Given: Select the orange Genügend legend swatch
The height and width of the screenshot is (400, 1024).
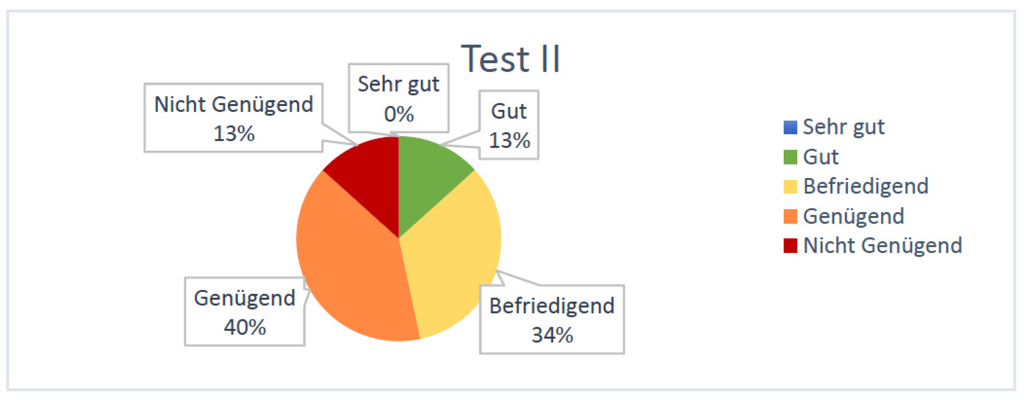Looking at the screenshot, I should point(790,216).
